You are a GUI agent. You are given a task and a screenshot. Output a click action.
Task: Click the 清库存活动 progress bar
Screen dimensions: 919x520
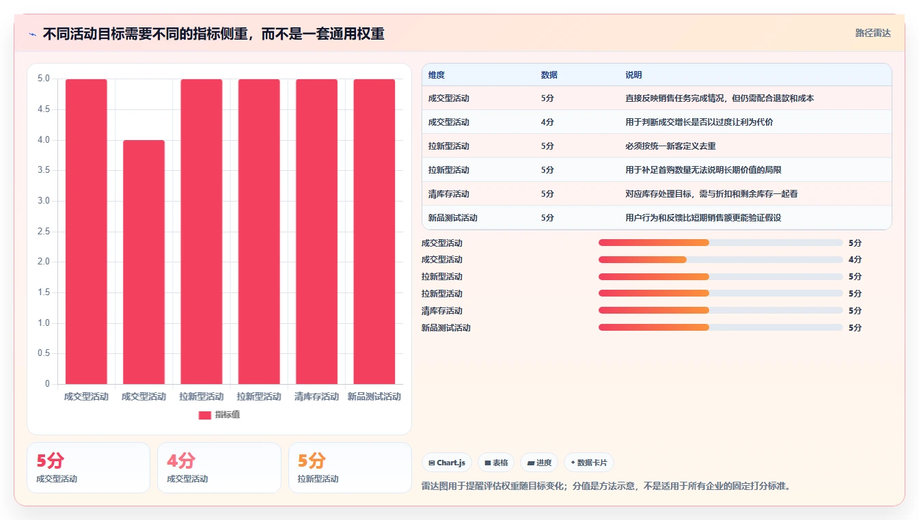tap(720, 310)
